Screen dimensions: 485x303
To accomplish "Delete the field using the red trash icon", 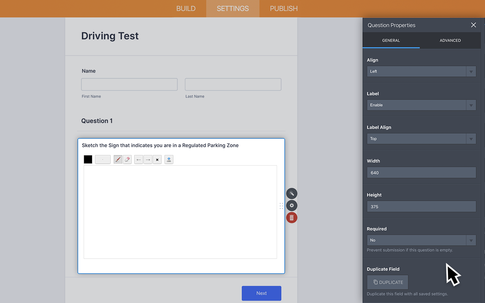I will click(x=291, y=218).
